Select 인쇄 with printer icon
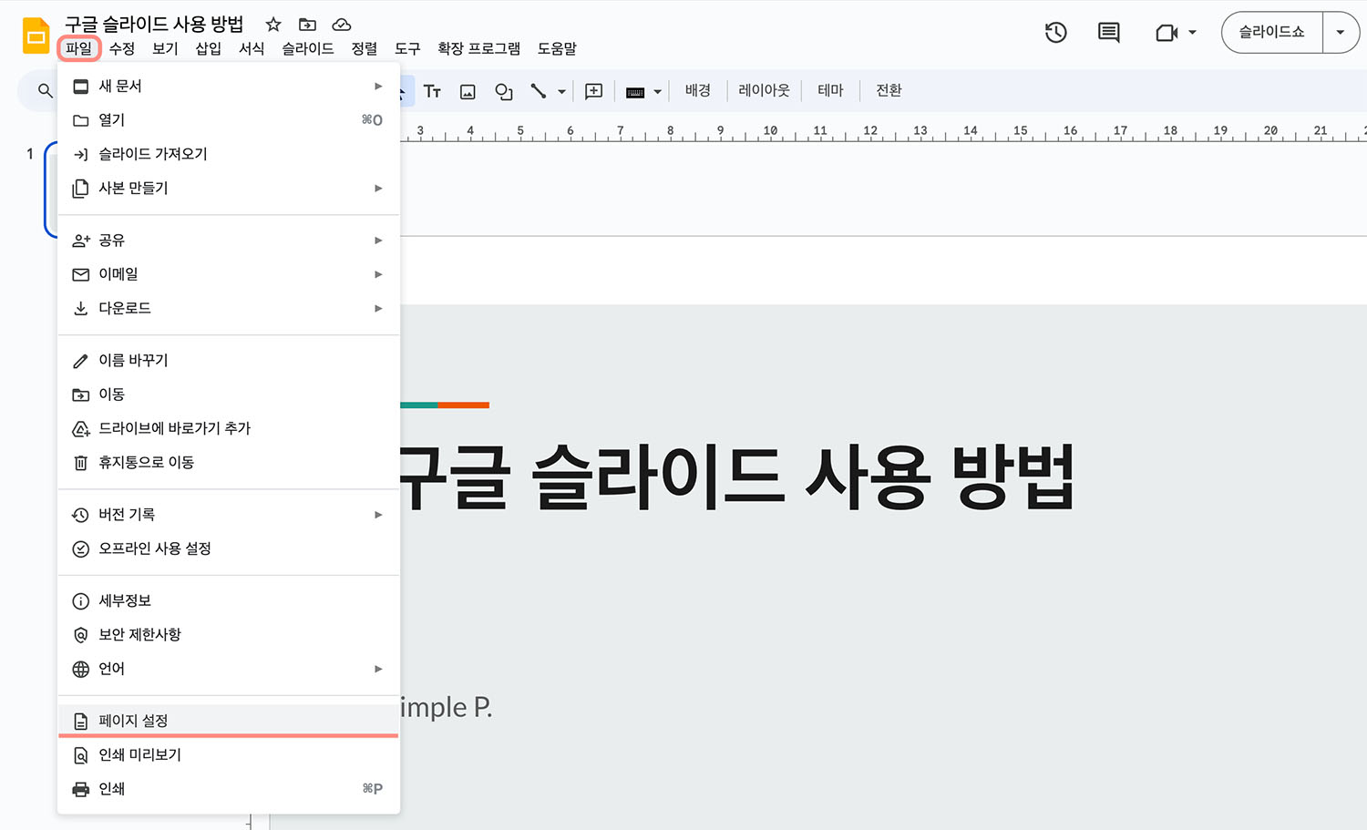1367x830 pixels. tap(229, 789)
